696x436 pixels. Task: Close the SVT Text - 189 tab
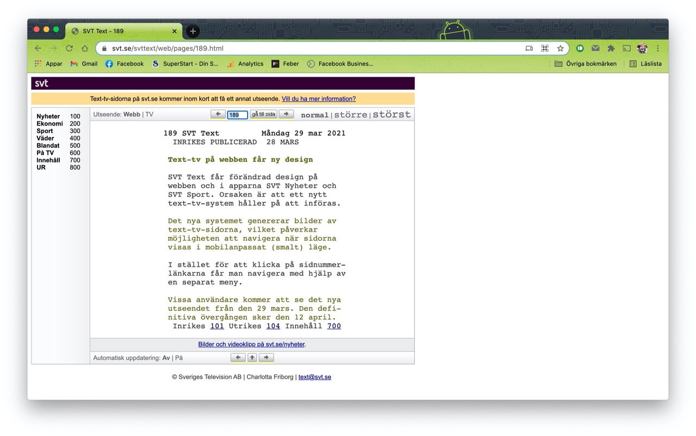coord(175,31)
